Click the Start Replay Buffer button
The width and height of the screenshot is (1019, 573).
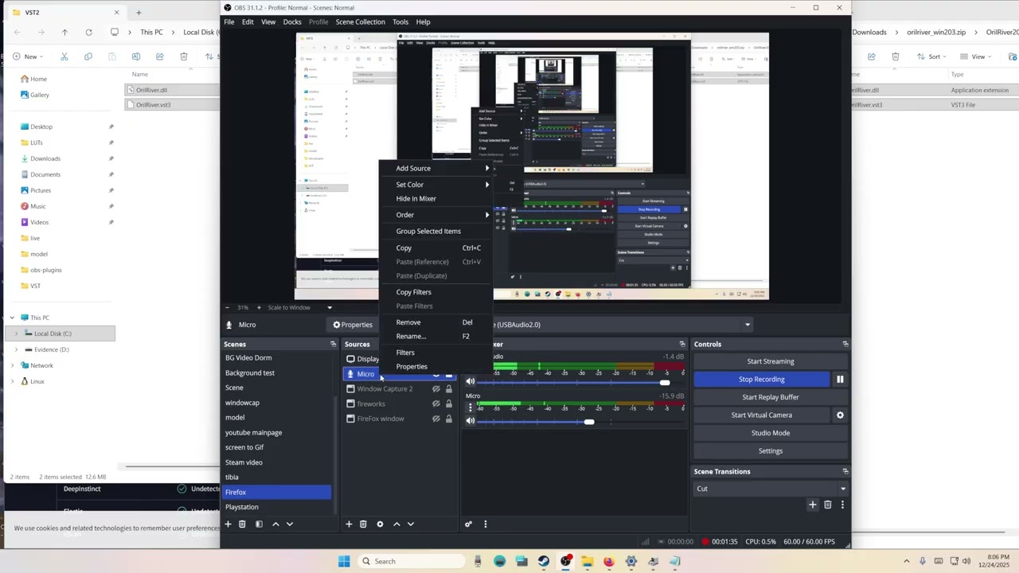[x=770, y=397]
